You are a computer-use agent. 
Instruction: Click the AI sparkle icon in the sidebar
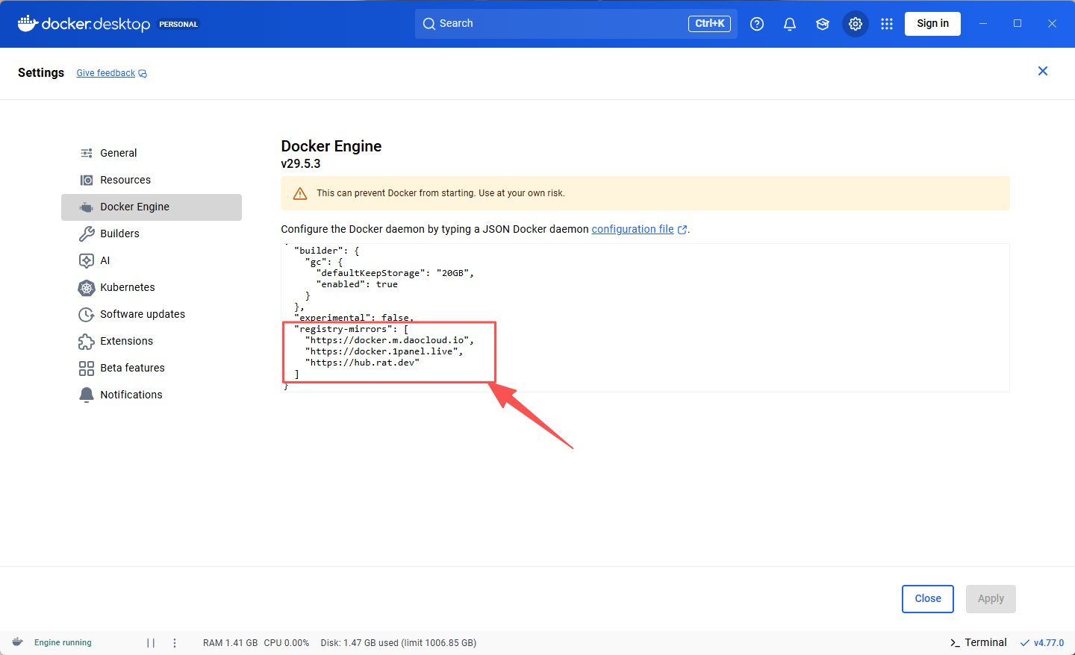(87, 260)
